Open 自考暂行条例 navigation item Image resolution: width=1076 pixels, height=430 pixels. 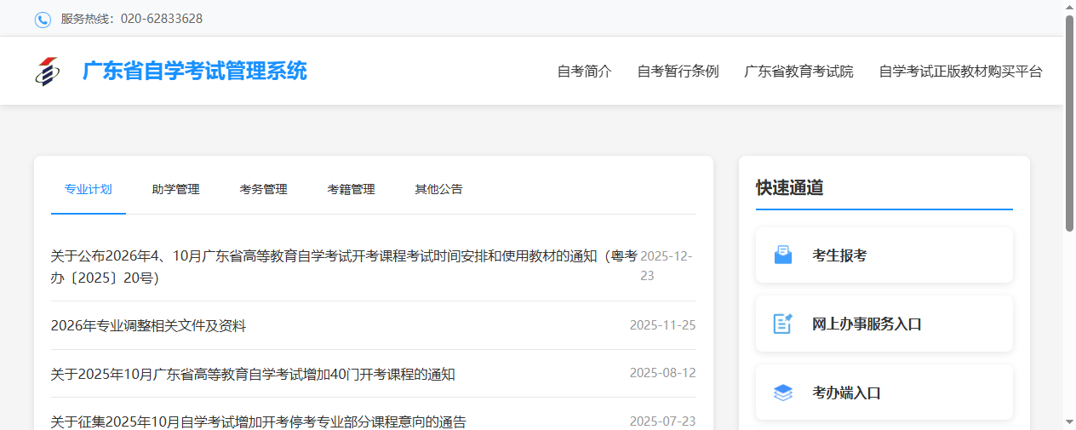[678, 72]
